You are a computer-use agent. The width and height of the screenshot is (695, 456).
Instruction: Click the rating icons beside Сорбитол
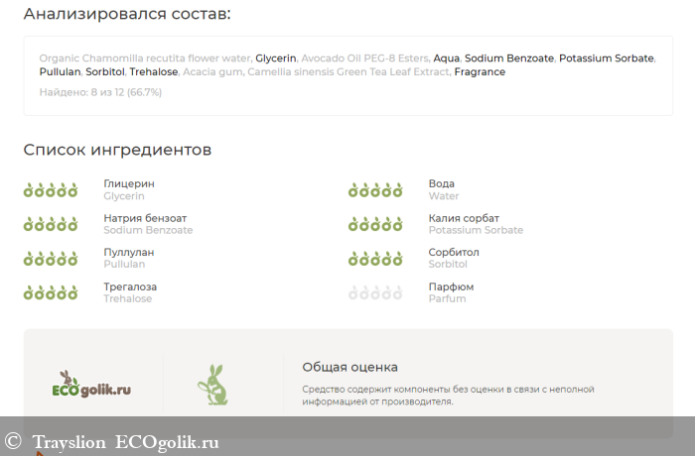(375, 259)
